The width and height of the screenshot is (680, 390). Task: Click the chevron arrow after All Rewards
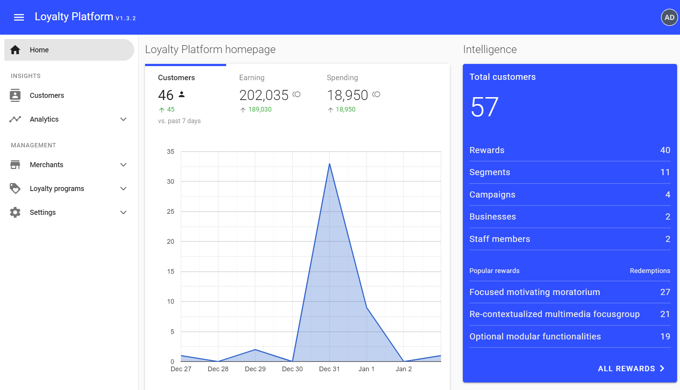point(662,368)
